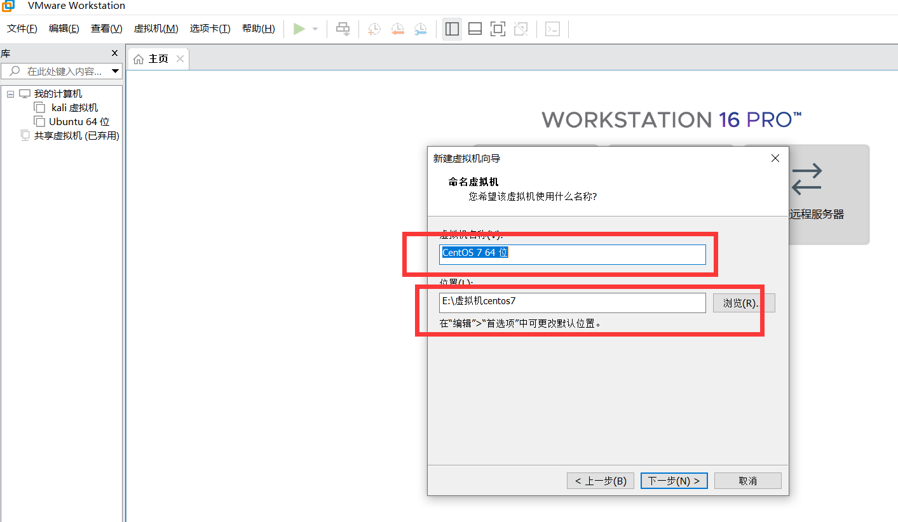898x522 pixels.
Task: Open the 虚拟机(M) menu
Action: 156,29
